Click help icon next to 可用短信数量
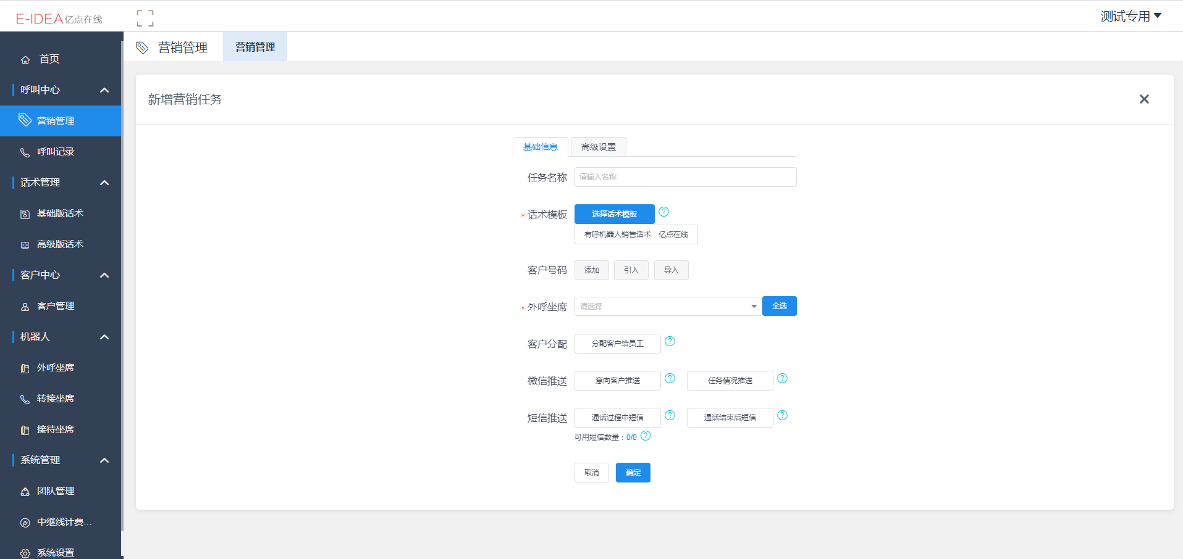 (x=646, y=436)
